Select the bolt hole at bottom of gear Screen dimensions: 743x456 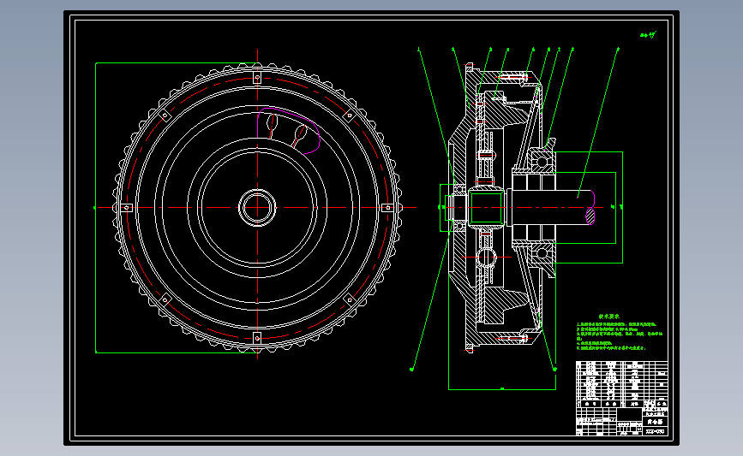coord(257,338)
